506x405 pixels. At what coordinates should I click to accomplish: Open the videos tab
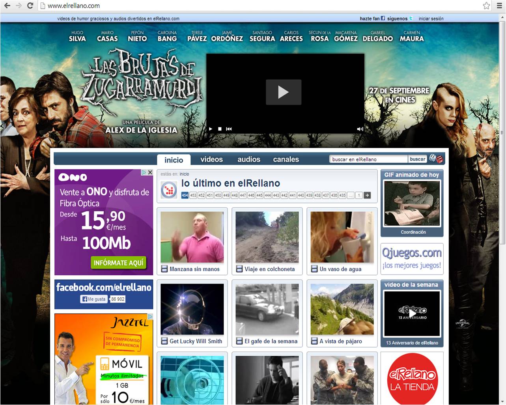(x=211, y=159)
